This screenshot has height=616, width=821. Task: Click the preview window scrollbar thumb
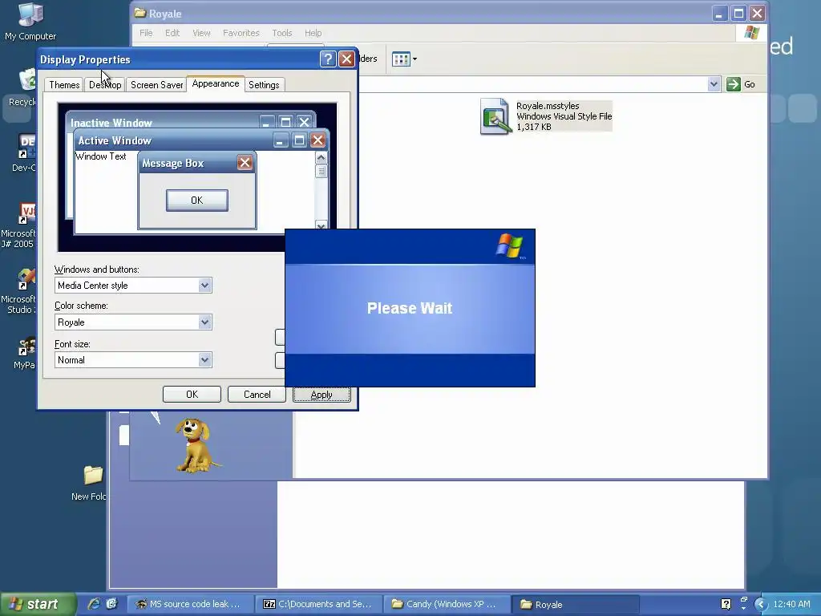321,172
